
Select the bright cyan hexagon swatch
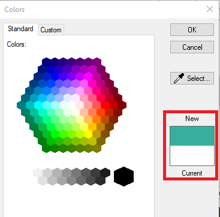coord(38,105)
